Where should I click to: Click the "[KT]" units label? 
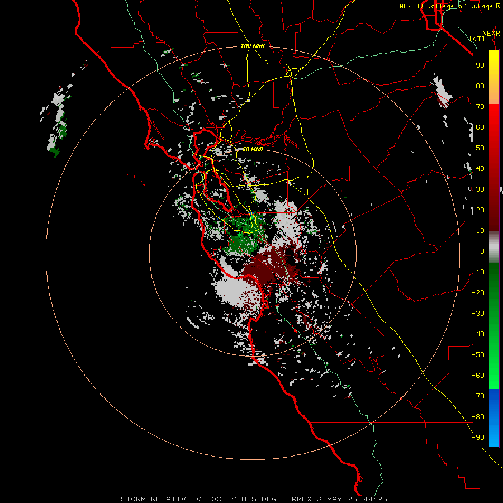(x=477, y=39)
